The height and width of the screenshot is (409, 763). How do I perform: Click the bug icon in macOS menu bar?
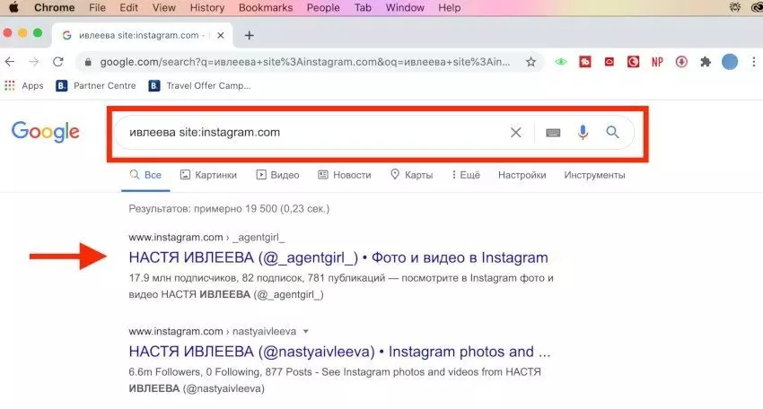(735, 7)
